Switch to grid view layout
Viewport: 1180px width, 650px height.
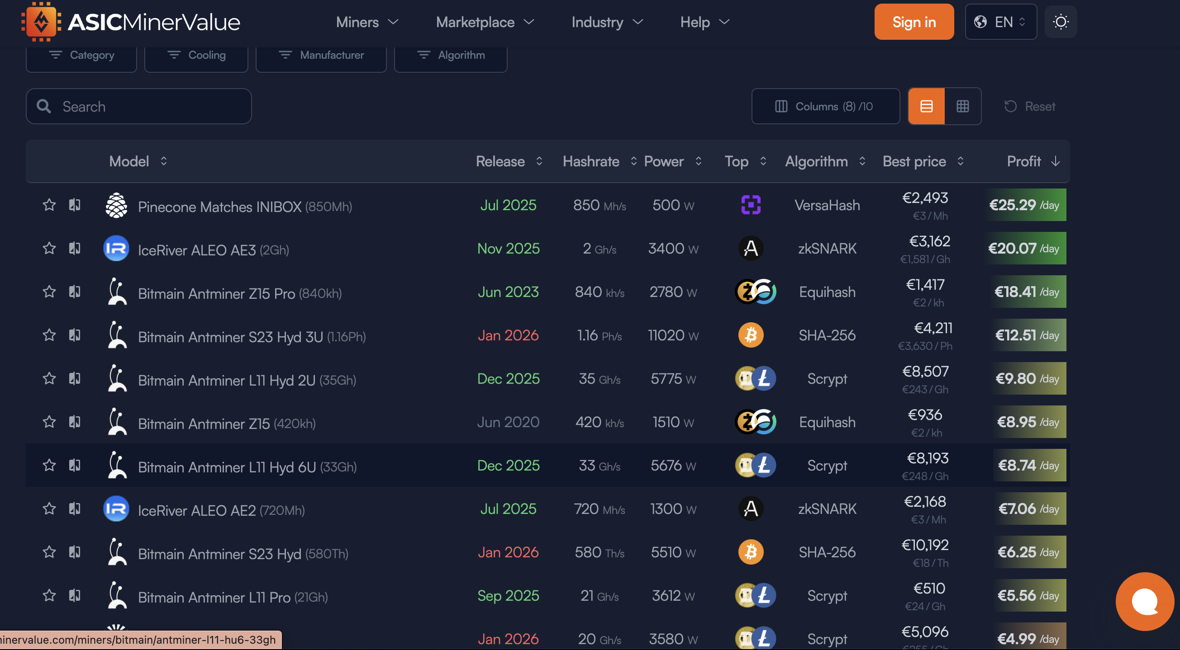(x=962, y=106)
